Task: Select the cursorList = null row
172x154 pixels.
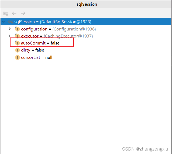Action: 86,57
